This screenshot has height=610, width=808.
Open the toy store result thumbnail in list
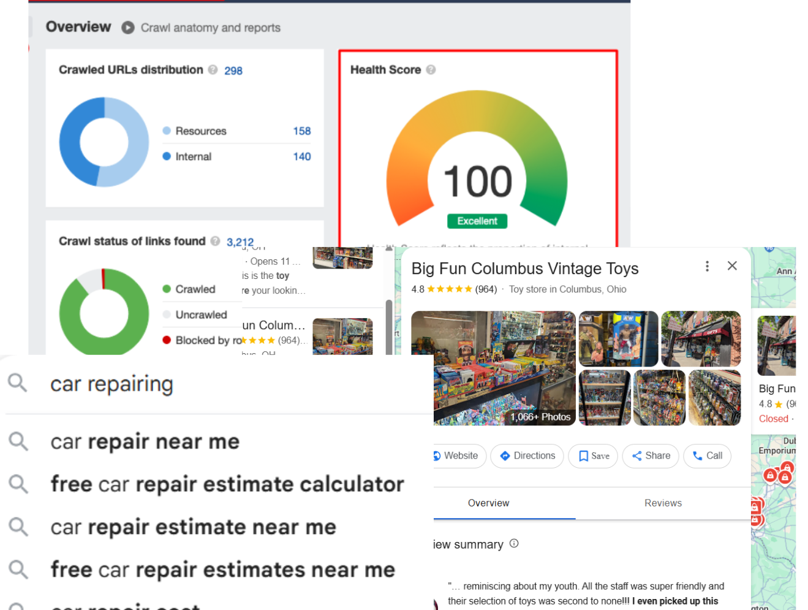(342, 337)
